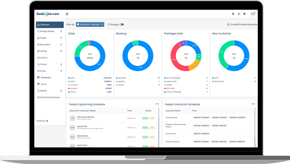Click the Privacy info icon
This screenshot has width=290, height=164.
[x=109, y=24]
